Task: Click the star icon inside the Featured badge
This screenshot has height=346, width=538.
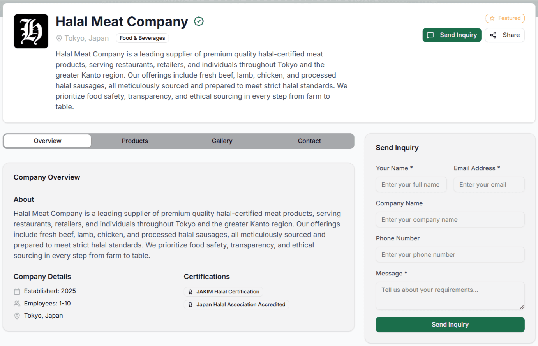Action: tap(493, 18)
